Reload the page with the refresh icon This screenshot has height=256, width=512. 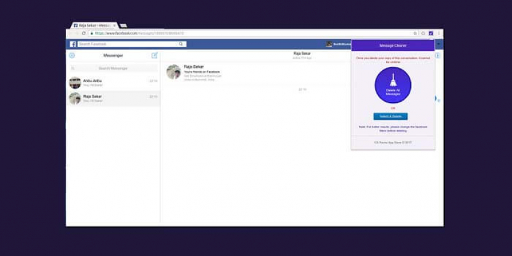(x=84, y=33)
